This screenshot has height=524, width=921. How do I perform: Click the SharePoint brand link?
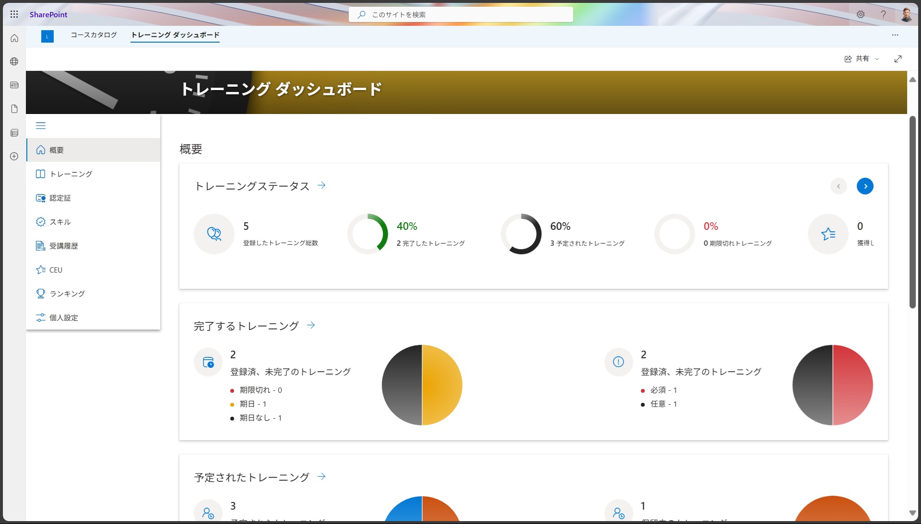48,14
